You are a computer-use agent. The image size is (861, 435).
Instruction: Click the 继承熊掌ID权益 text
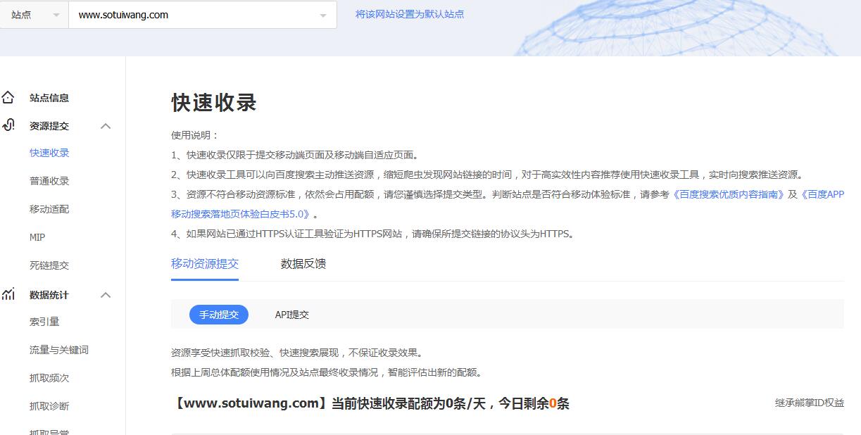click(810, 403)
